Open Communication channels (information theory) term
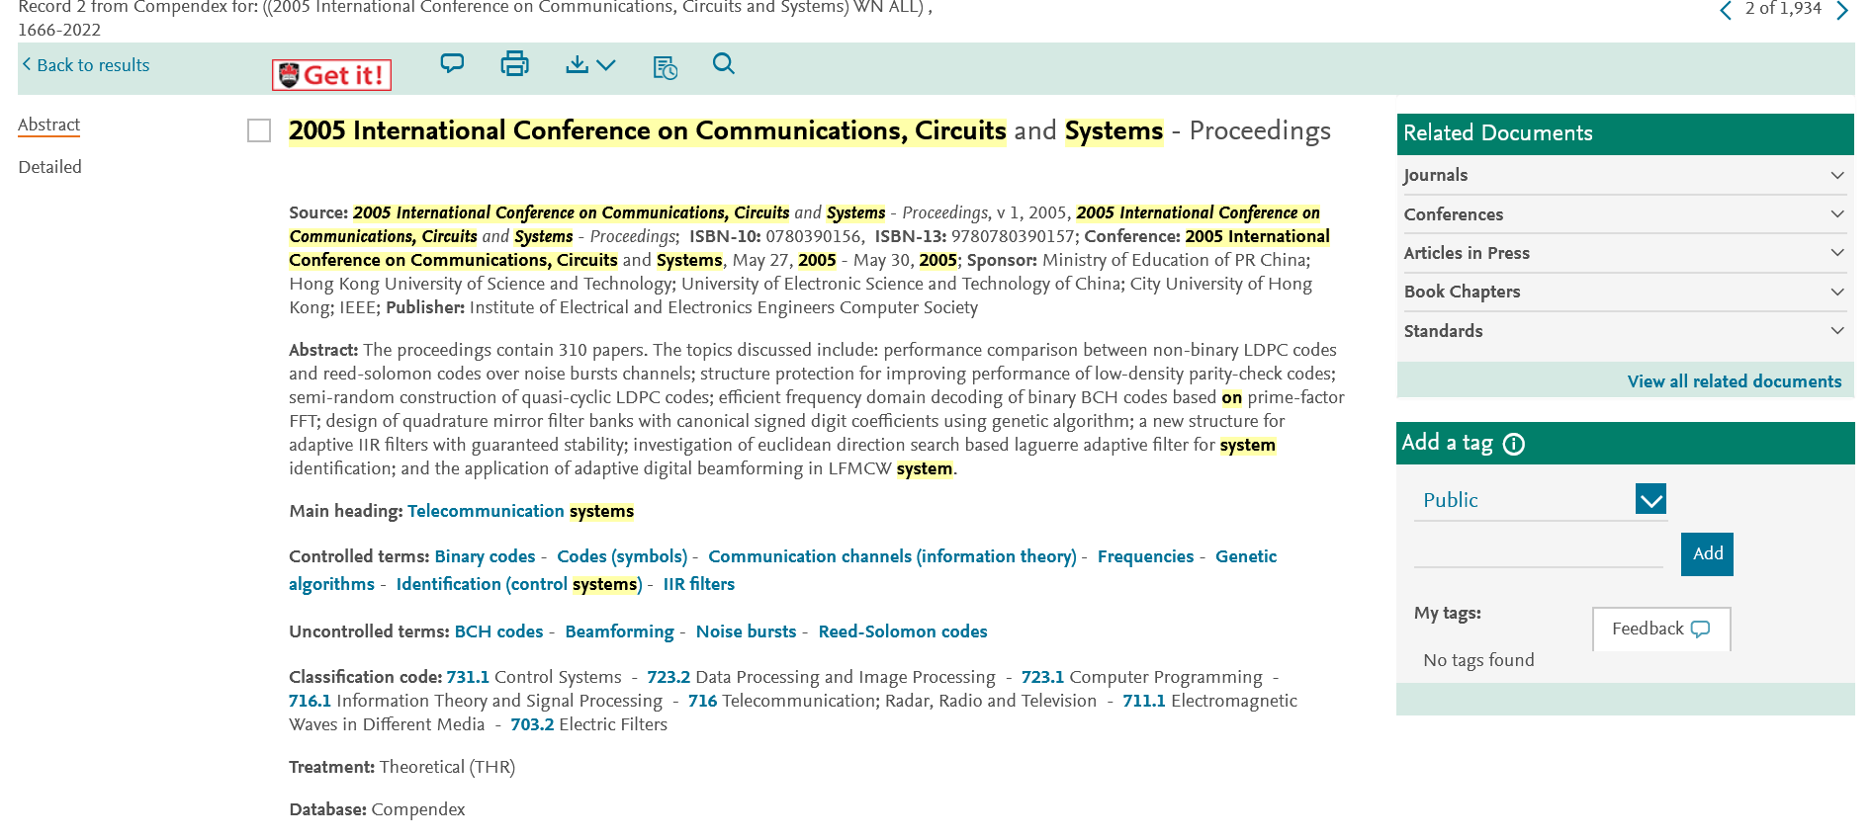 [892, 556]
